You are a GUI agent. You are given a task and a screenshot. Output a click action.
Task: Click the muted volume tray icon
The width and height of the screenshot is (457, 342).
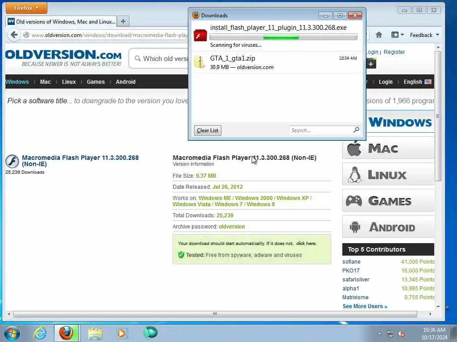coord(401,334)
